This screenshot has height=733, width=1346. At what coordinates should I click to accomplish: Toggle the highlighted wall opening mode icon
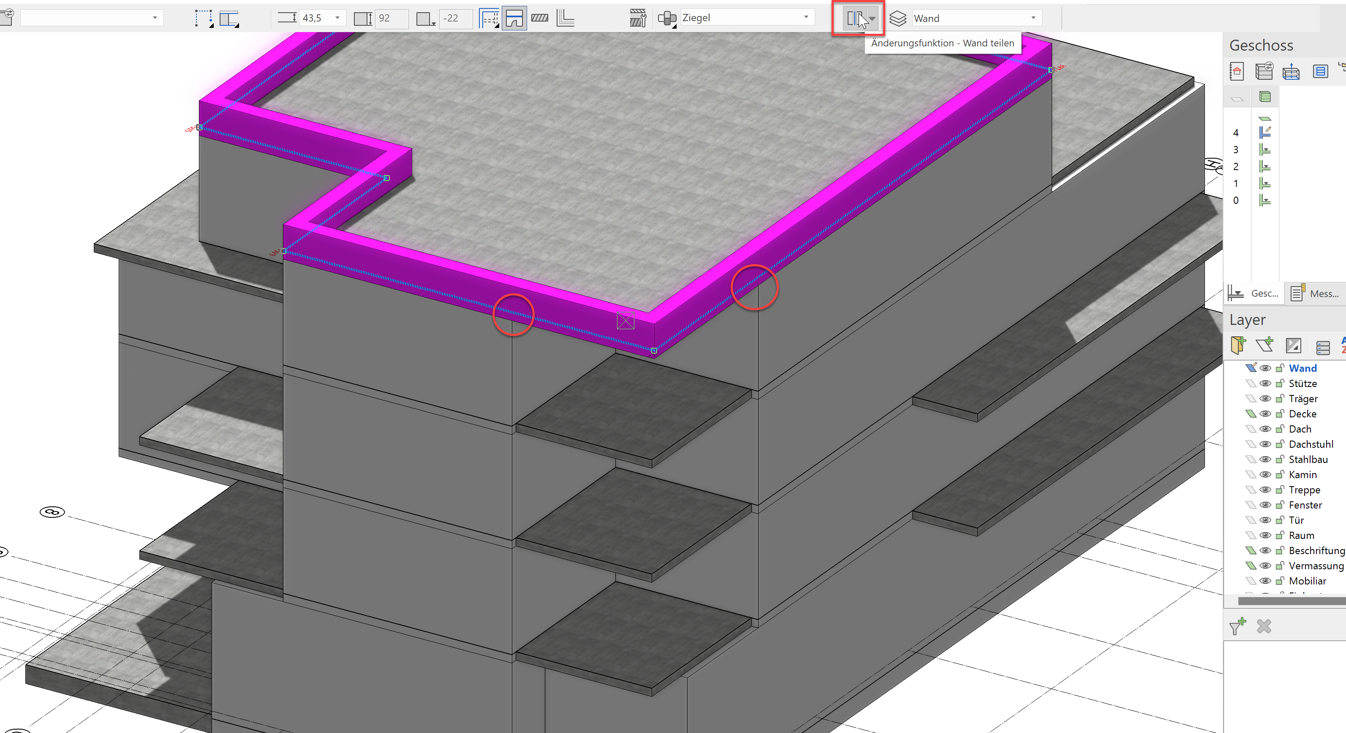(514, 18)
